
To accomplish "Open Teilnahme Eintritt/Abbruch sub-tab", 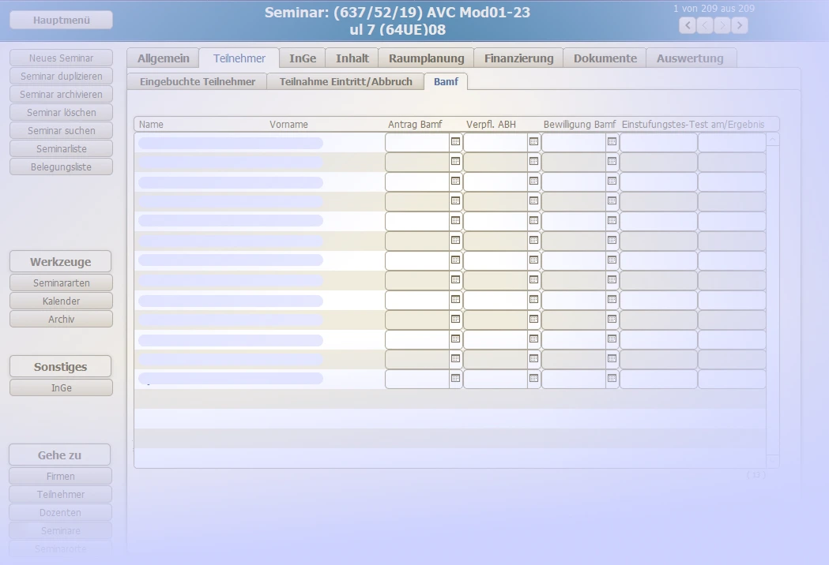I will coord(345,81).
